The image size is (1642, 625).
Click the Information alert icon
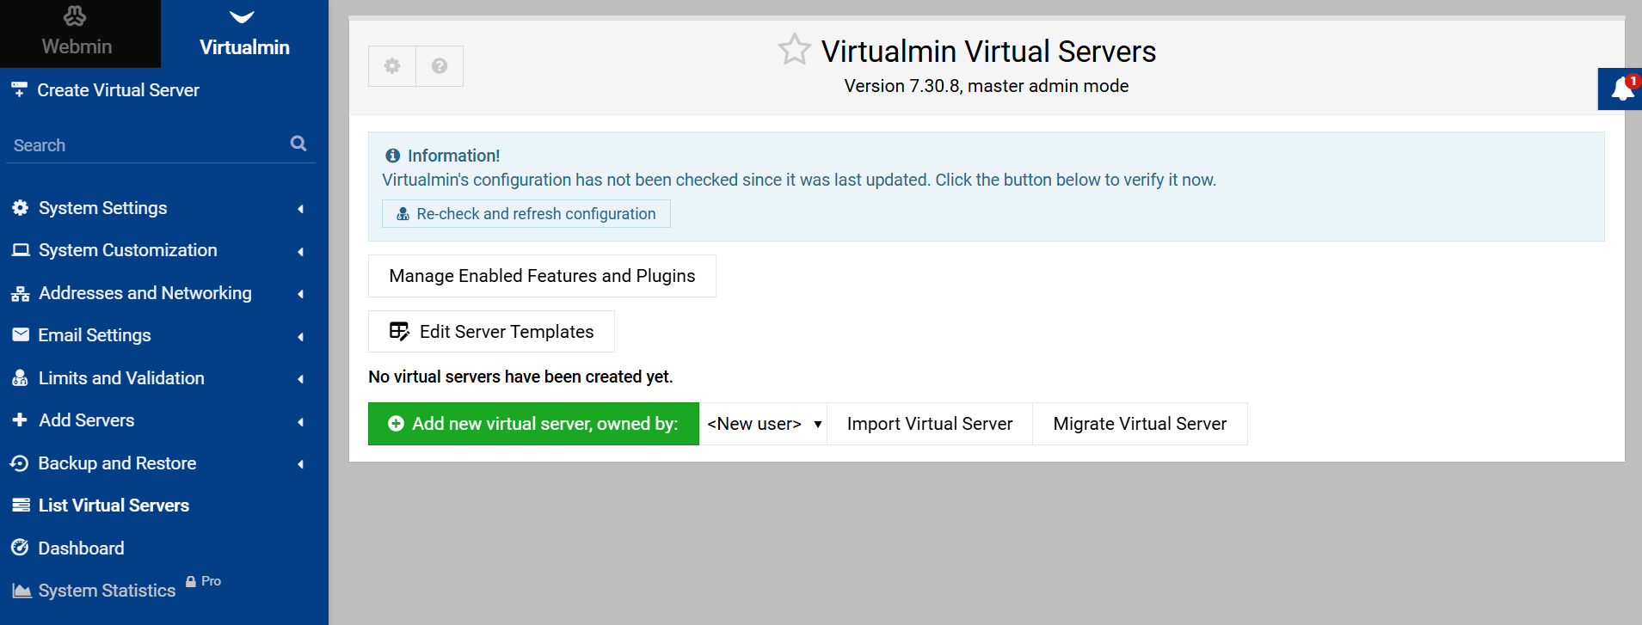[x=393, y=156]
